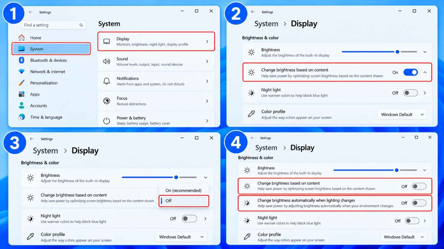The width and height of the screenshot is (444, 249).
Task: Turn off content brightness toggle in window 2
Action: pos(411,72)
